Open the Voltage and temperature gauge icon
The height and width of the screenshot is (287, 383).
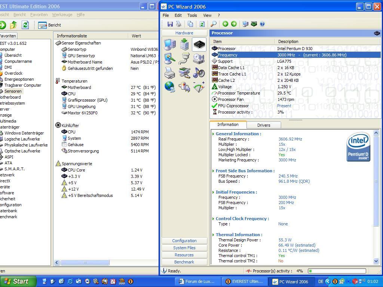(199, 87)
